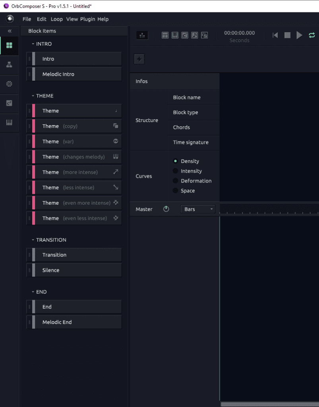
Task: Click the plus button to add a block
Action: point(139,59)
